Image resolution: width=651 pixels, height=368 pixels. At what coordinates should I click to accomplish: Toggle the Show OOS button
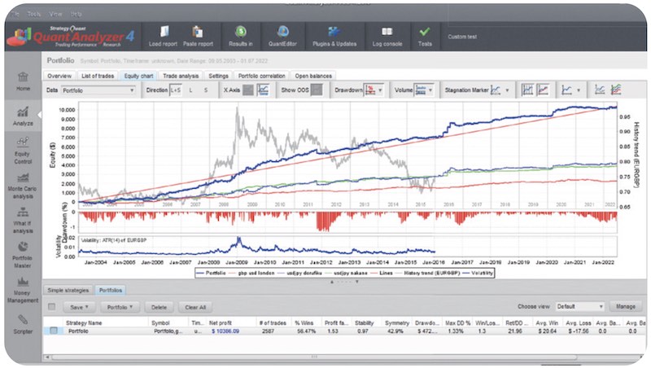click(x=317, y=90)
